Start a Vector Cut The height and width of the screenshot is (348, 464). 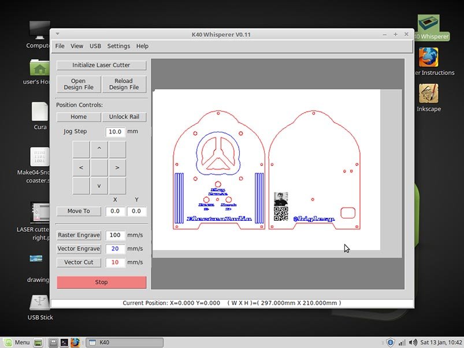[79, 262]
